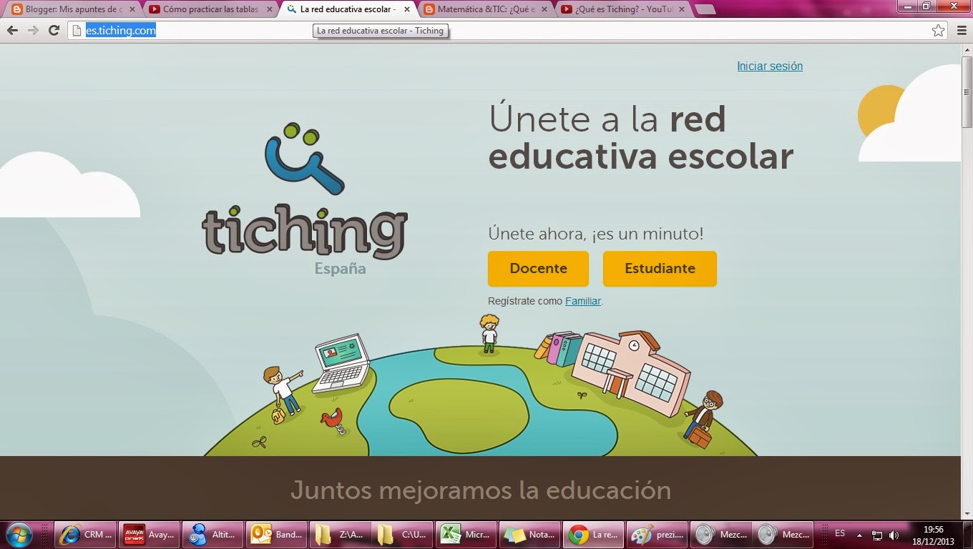Switch to the Cómo practicar las tablas tab
The height and width of the screenshot is (549, 973).
207,10
